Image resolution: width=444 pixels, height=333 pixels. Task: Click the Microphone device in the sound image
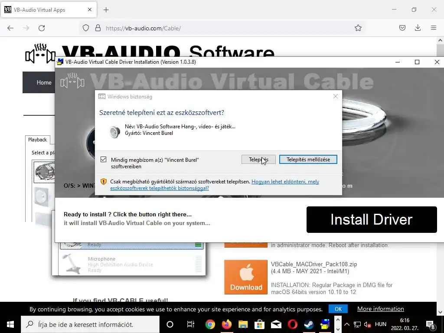click(x=132, y=264)
